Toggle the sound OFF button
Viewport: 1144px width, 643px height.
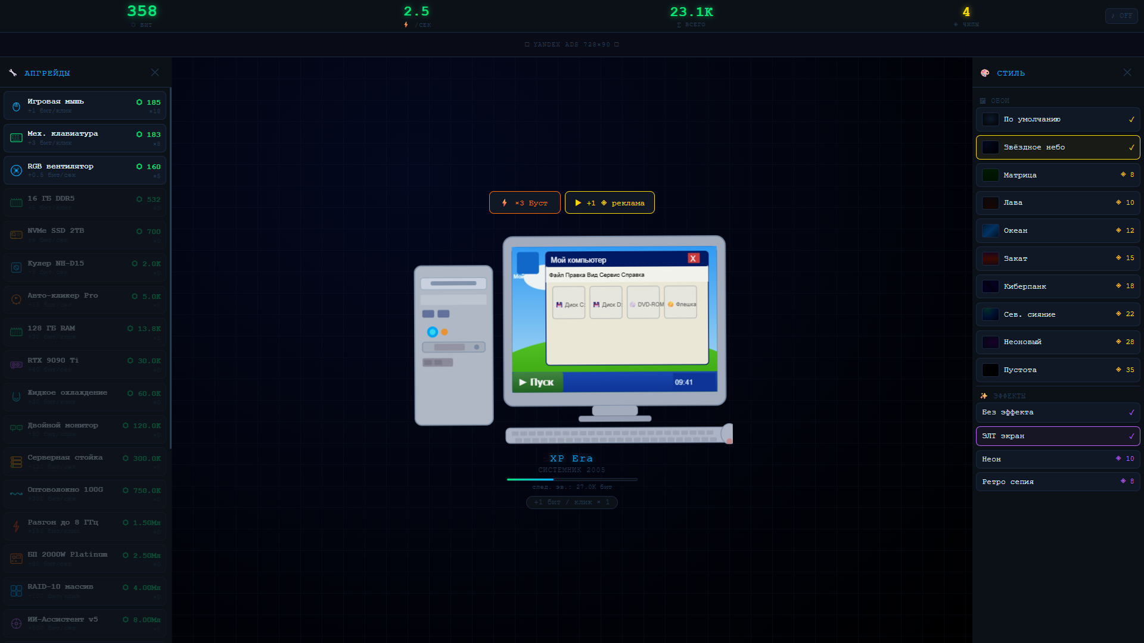pos(1121,16)
